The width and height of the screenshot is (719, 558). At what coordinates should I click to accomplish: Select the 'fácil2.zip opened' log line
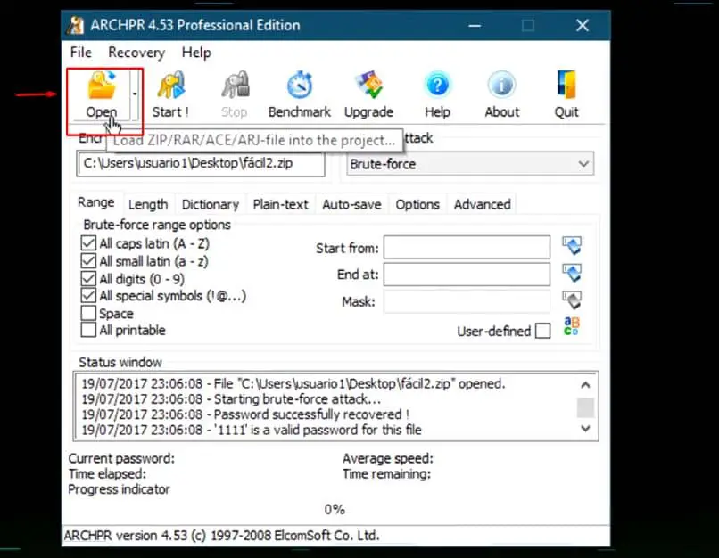pos(293,384)
